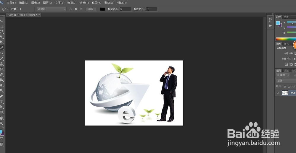The width and height of the screenshot is (296, 153).
Task: Select the Paint Bucket tool
Action: 1,80
